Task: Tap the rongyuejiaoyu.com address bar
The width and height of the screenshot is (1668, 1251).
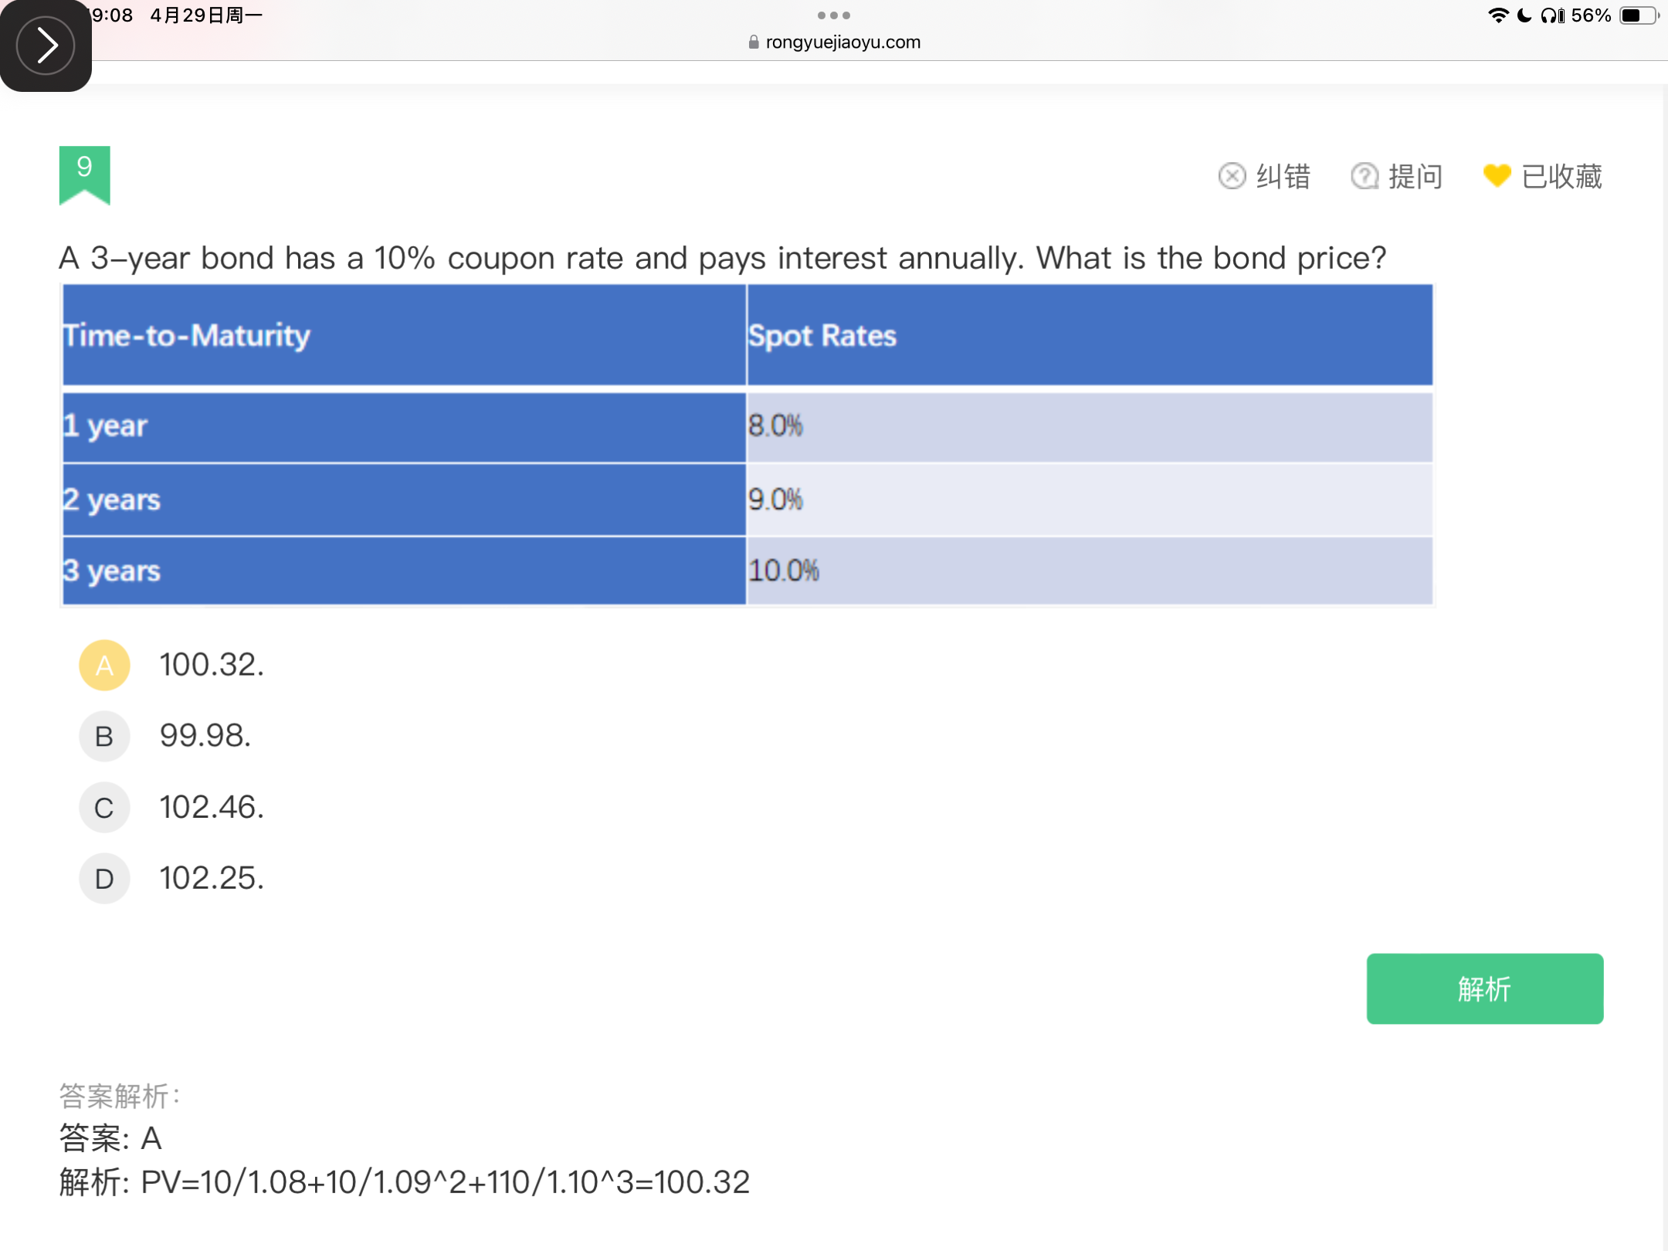Action: 834,42
